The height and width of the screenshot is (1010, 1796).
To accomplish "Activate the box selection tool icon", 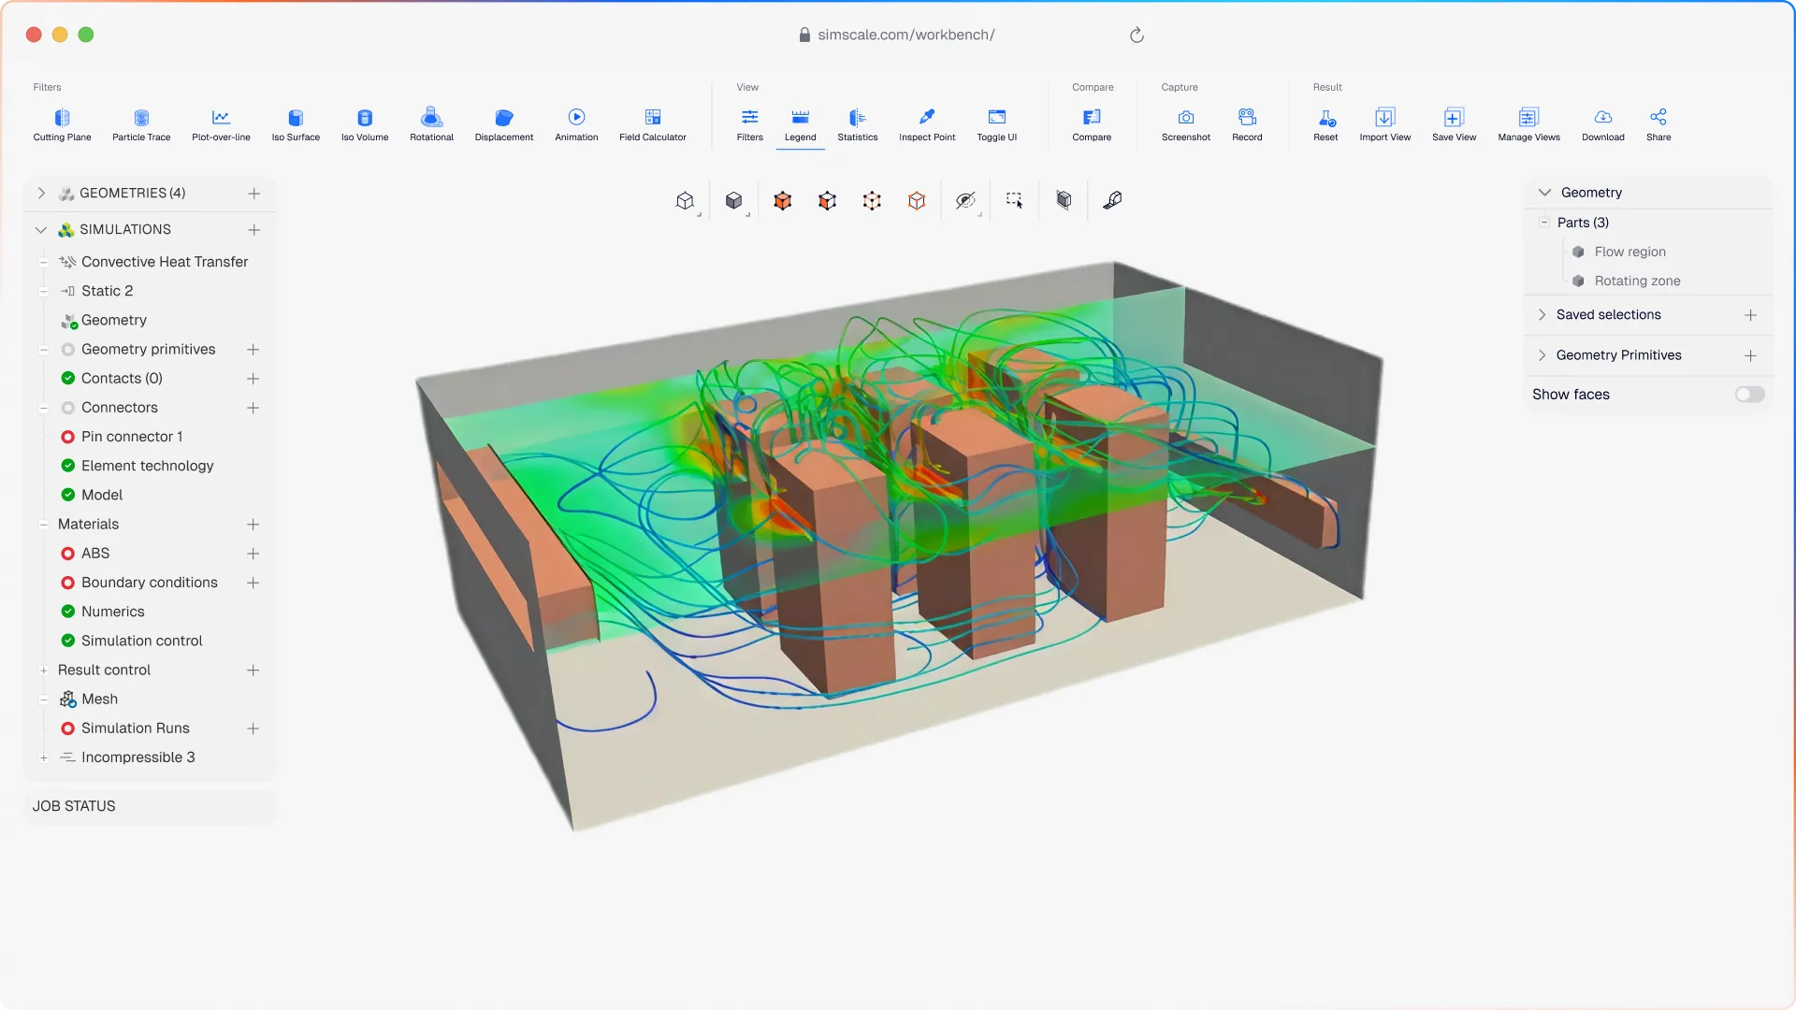I will tap(1015, 200).
